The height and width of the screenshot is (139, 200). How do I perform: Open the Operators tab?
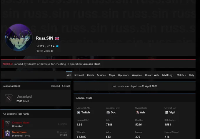[123, 75]
